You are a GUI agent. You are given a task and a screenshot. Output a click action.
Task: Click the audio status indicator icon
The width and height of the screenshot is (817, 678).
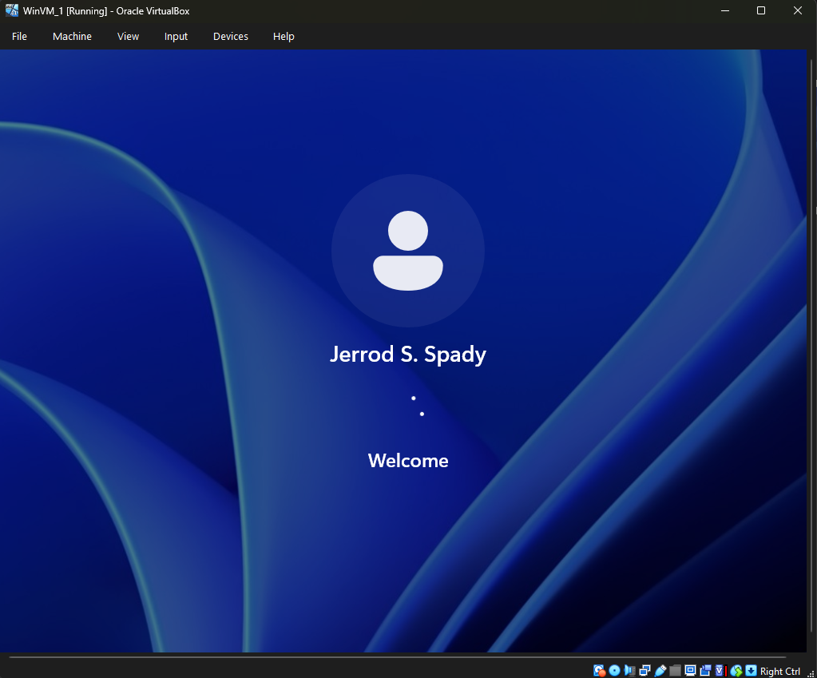[x=629, y=671]
